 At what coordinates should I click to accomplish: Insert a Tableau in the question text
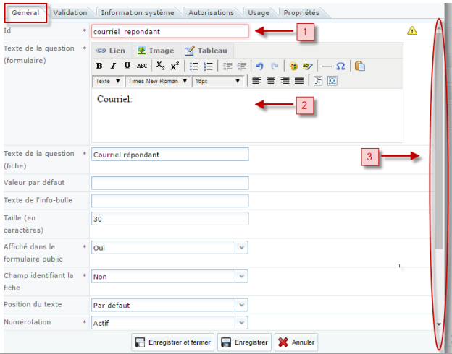[x=206, y=51]
